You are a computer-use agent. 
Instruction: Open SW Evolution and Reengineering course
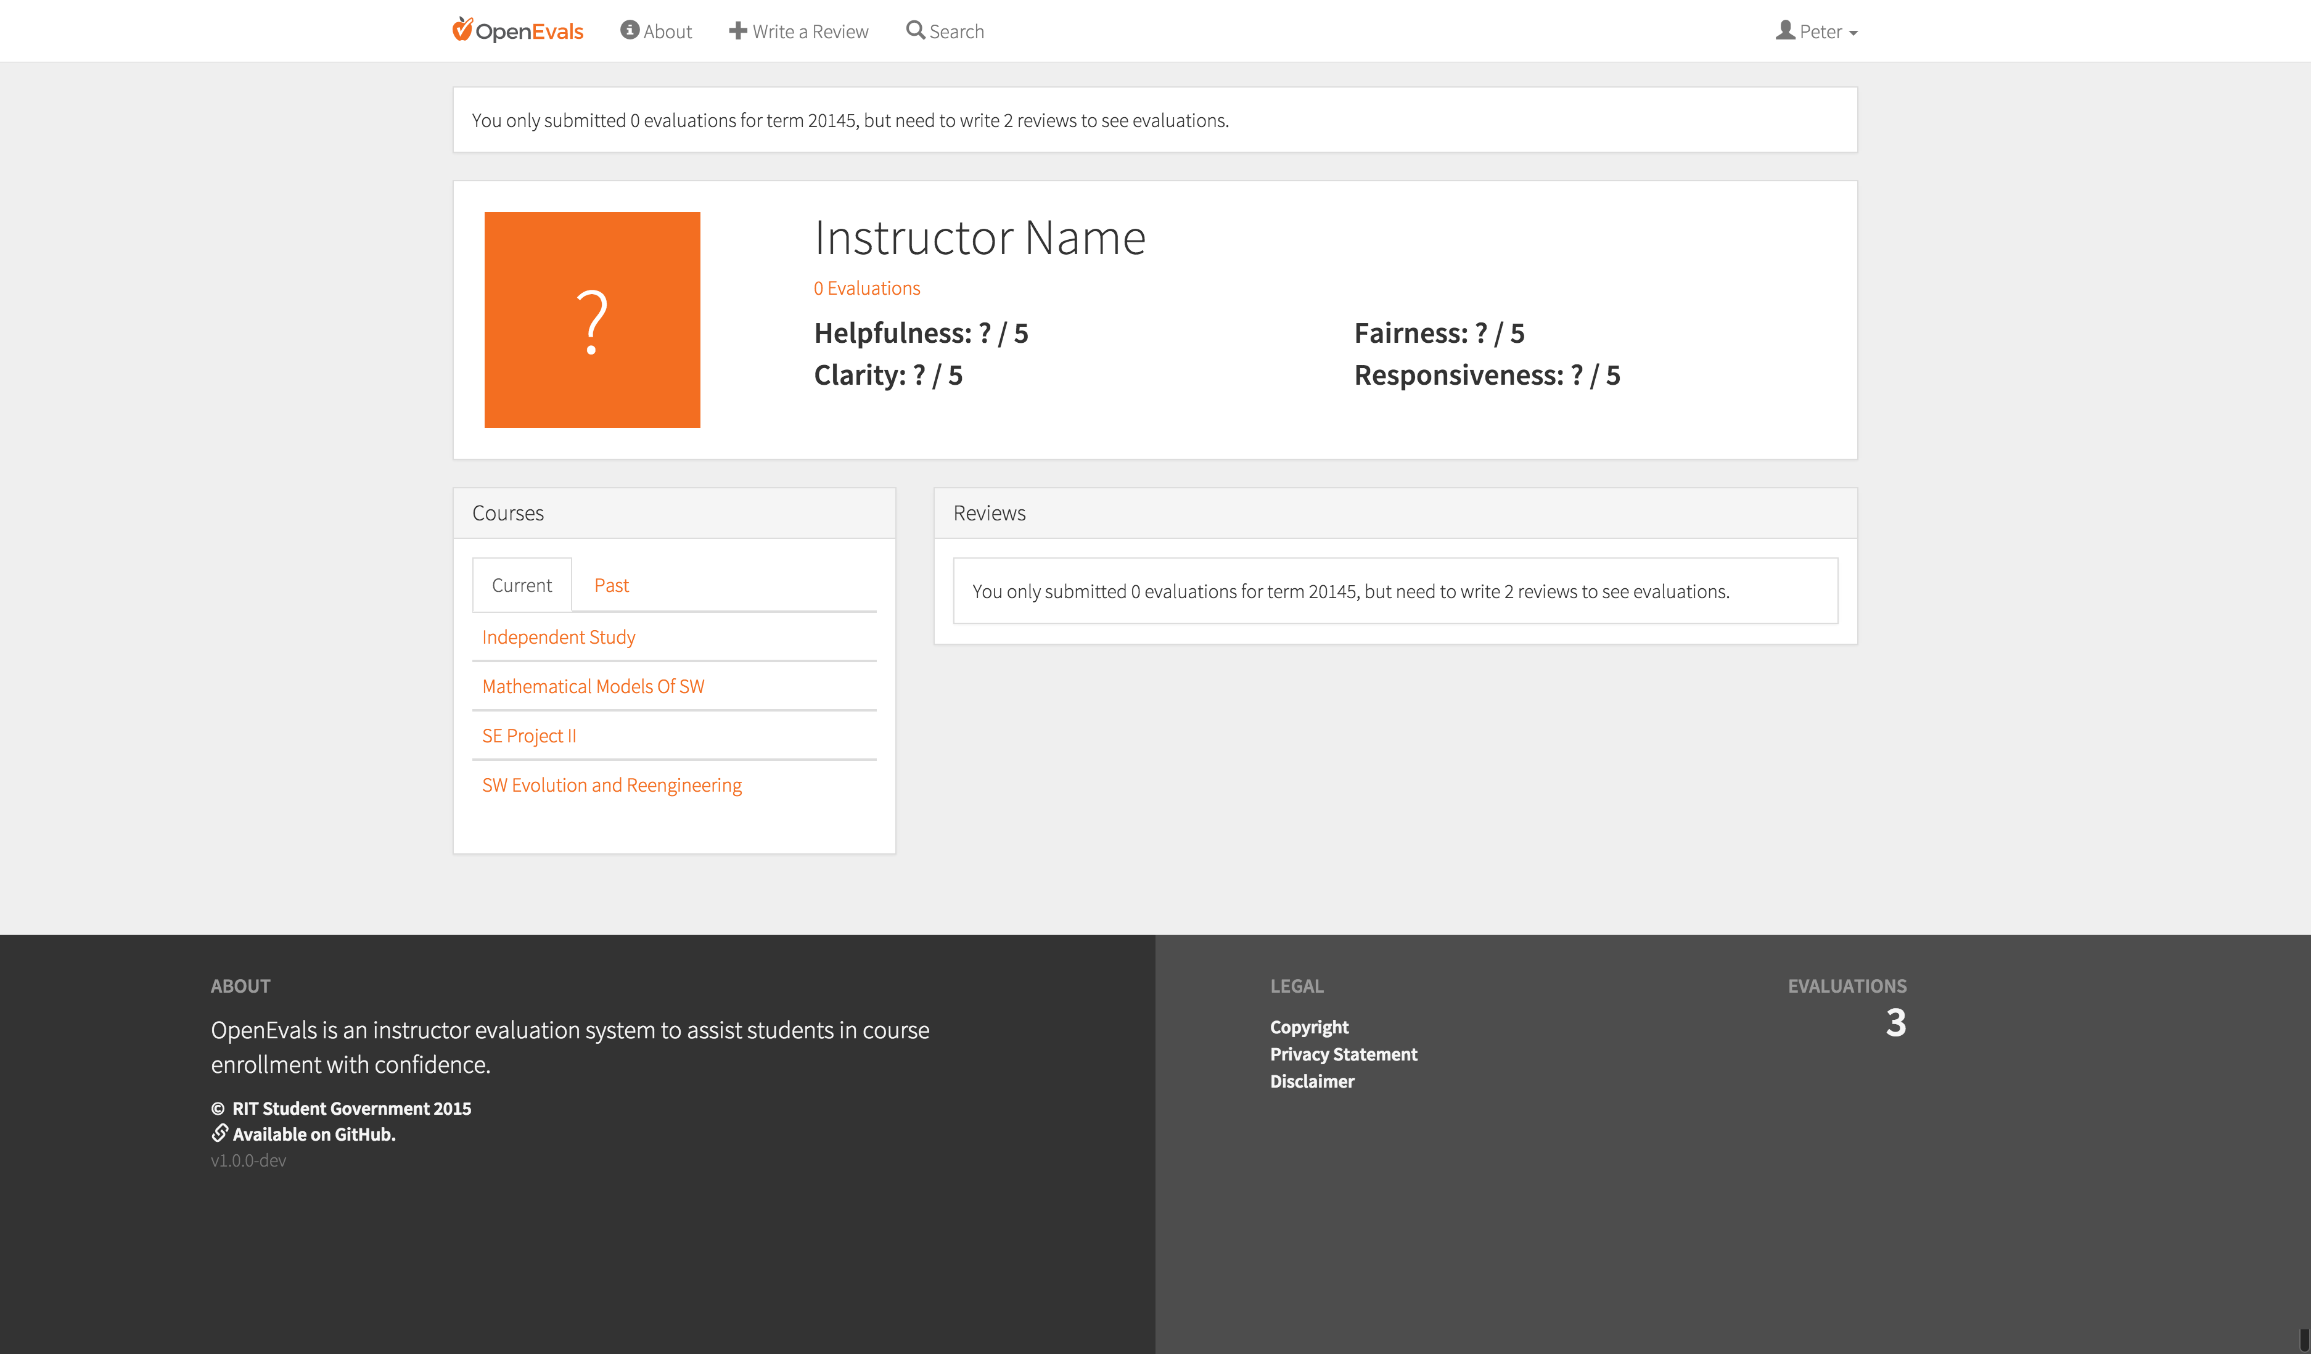click(x=612, y=786)
